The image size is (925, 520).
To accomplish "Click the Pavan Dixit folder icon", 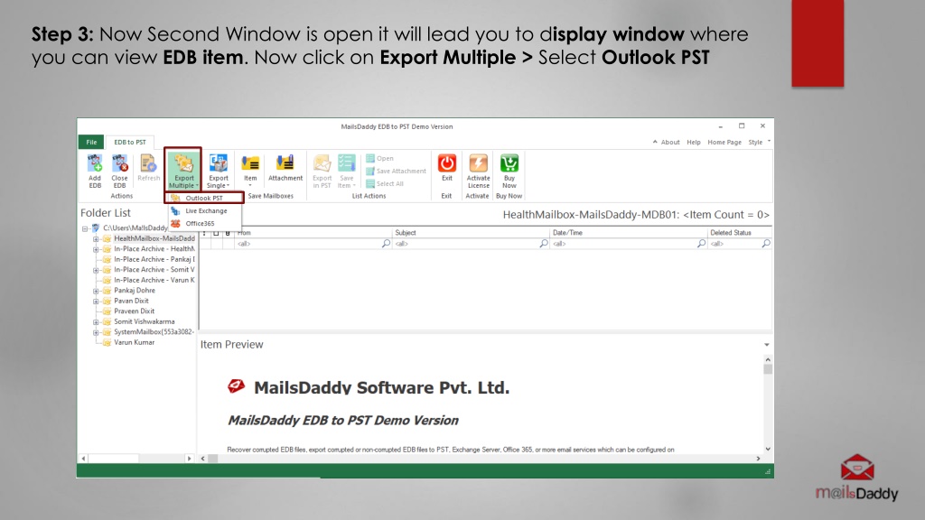I will pyautogui.click(x=107, y=302).
